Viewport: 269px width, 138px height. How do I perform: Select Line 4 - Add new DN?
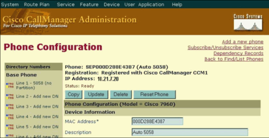(37, 117)
